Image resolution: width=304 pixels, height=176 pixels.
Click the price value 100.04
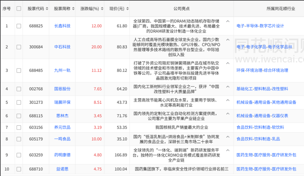[x=121, y=169]
